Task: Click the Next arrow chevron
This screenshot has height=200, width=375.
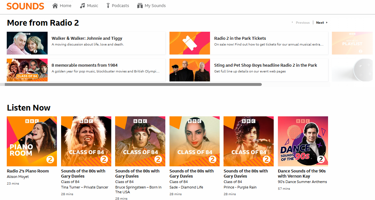Action: (327, 23)
